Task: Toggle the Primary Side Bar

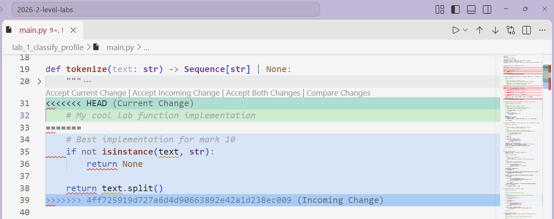Action: [455, 9]
